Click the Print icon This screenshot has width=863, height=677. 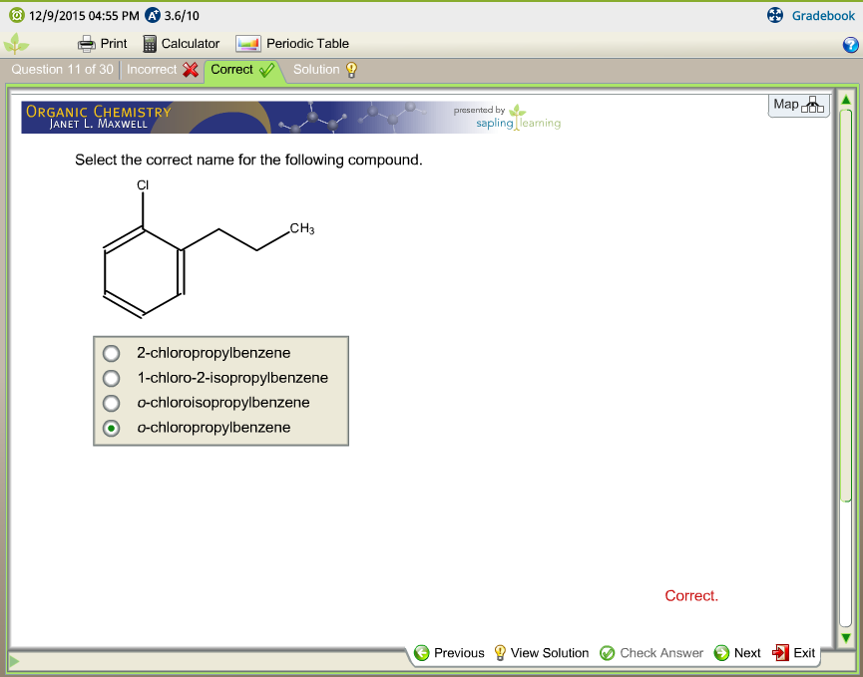pos(85,43)
